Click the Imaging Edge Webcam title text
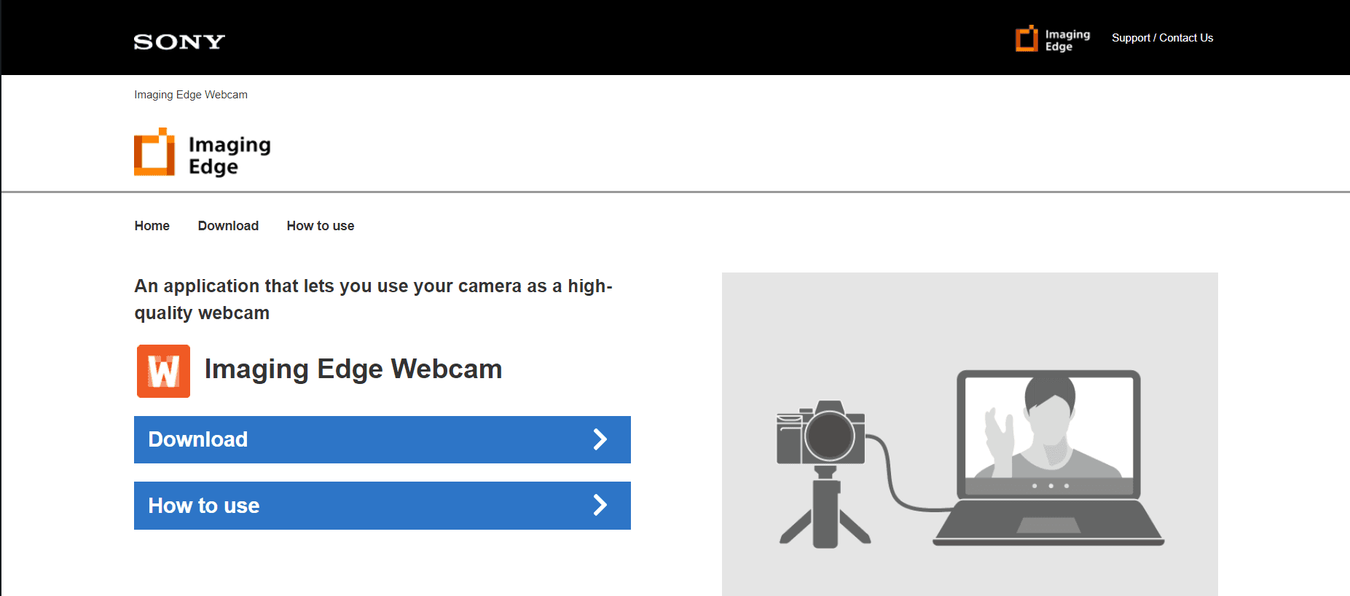Image resolution: width=1350 pixels, height=596 pixels. 353,369
